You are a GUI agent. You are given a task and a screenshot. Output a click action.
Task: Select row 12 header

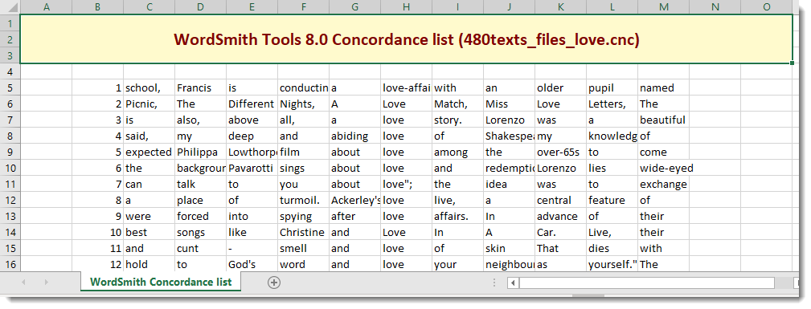10,200
